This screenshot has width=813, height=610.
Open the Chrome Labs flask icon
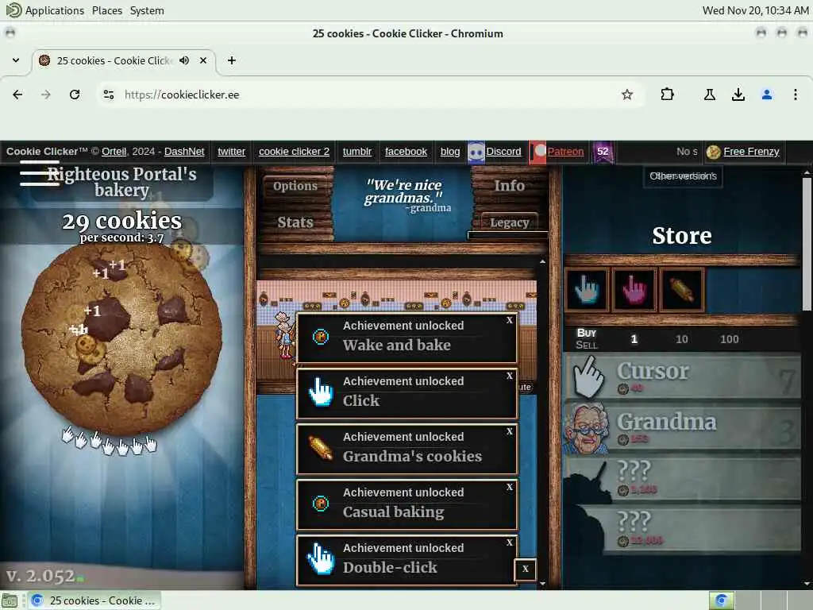coord(710,95)
